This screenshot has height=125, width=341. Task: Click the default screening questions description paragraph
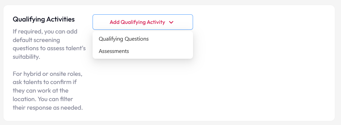[x=49, y=44]
